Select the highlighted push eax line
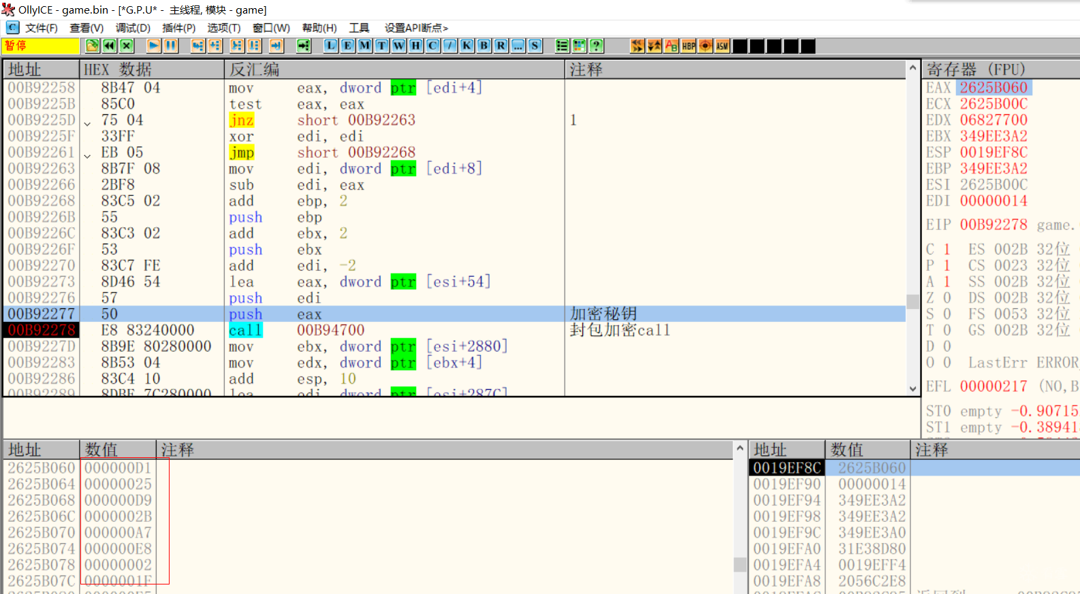Viewport: 1080px width, 594px height. (454, 314)
